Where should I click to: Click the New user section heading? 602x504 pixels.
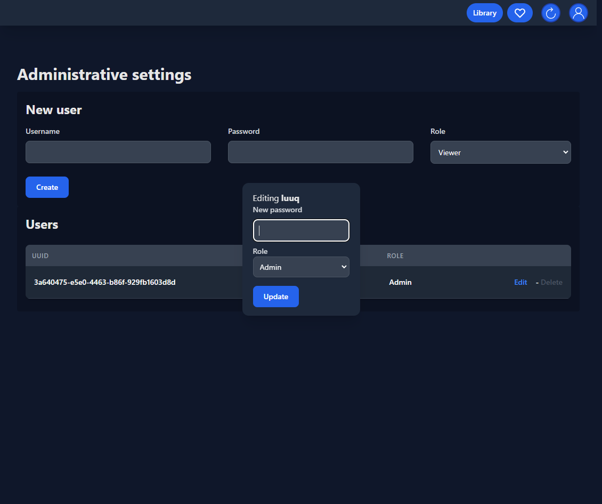[x=54, y=110]
